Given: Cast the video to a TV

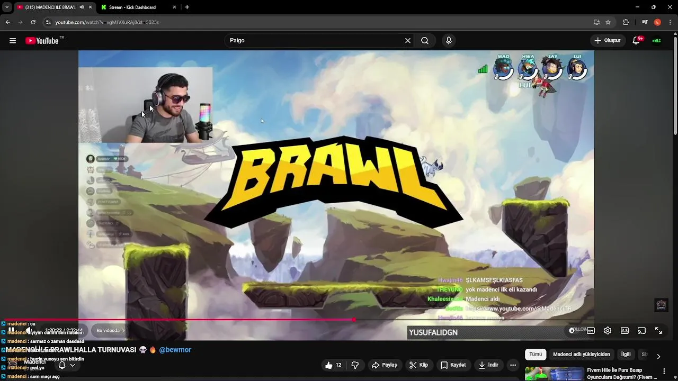Looking at the screenshot, I should 641,330.
